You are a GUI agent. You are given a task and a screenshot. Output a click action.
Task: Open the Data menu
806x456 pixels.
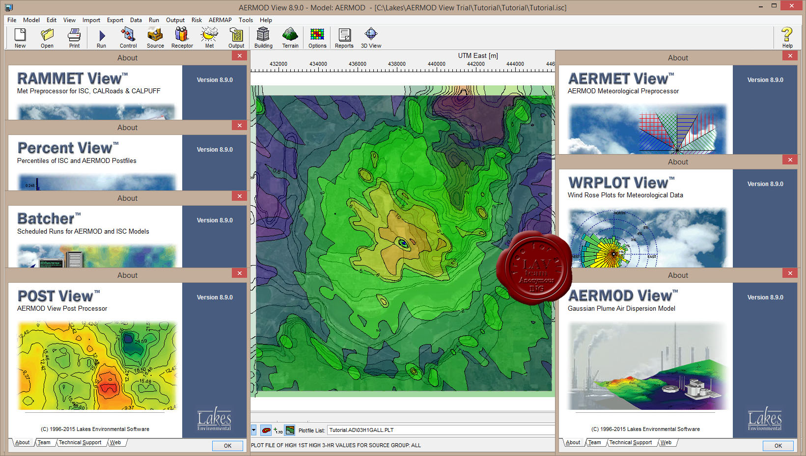tap(136, 20)
